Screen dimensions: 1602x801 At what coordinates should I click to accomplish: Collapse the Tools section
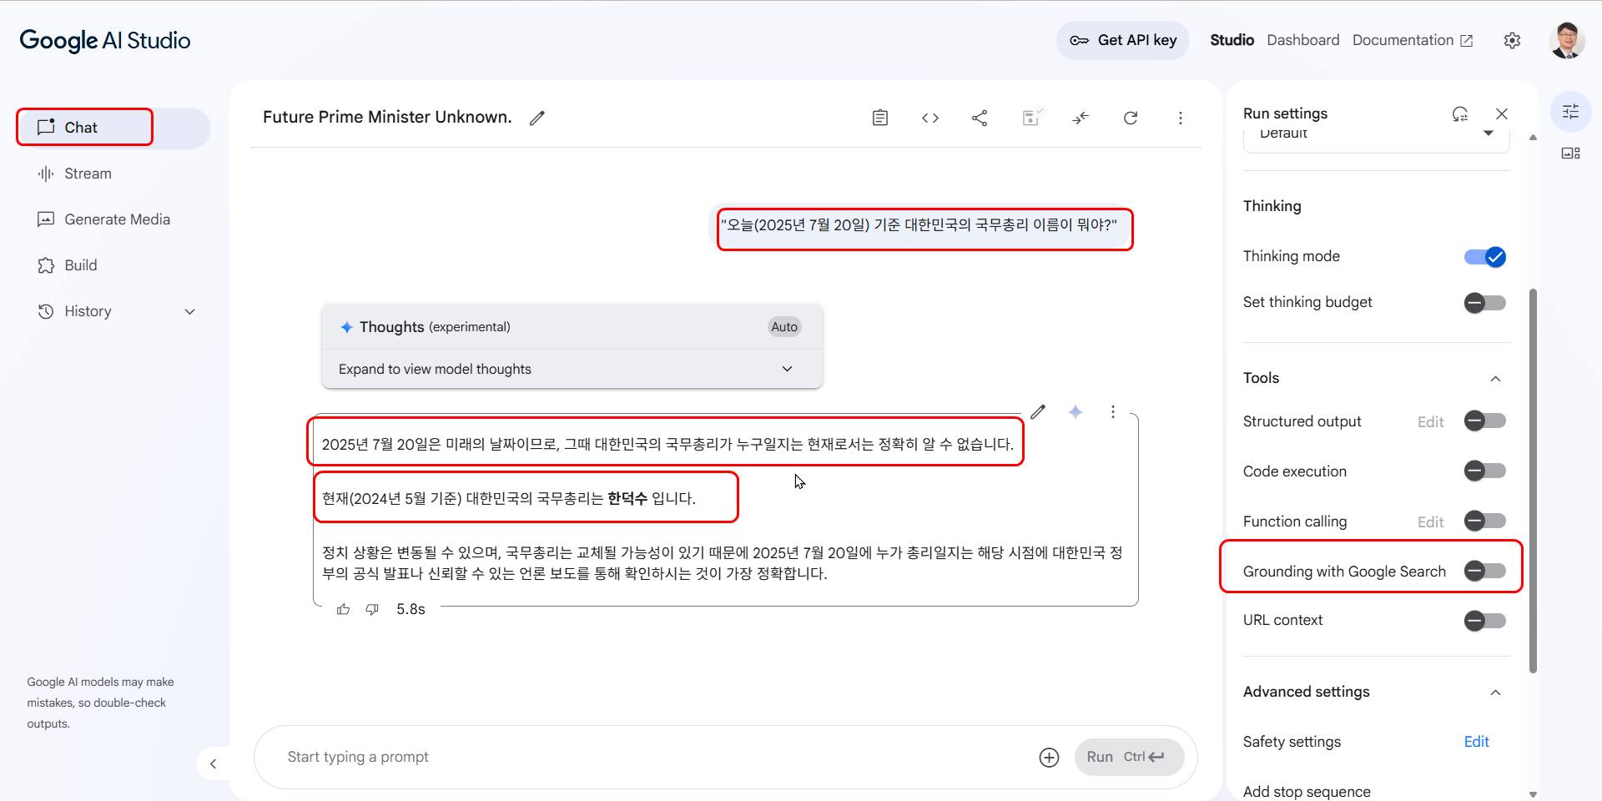click(1495, 379)
